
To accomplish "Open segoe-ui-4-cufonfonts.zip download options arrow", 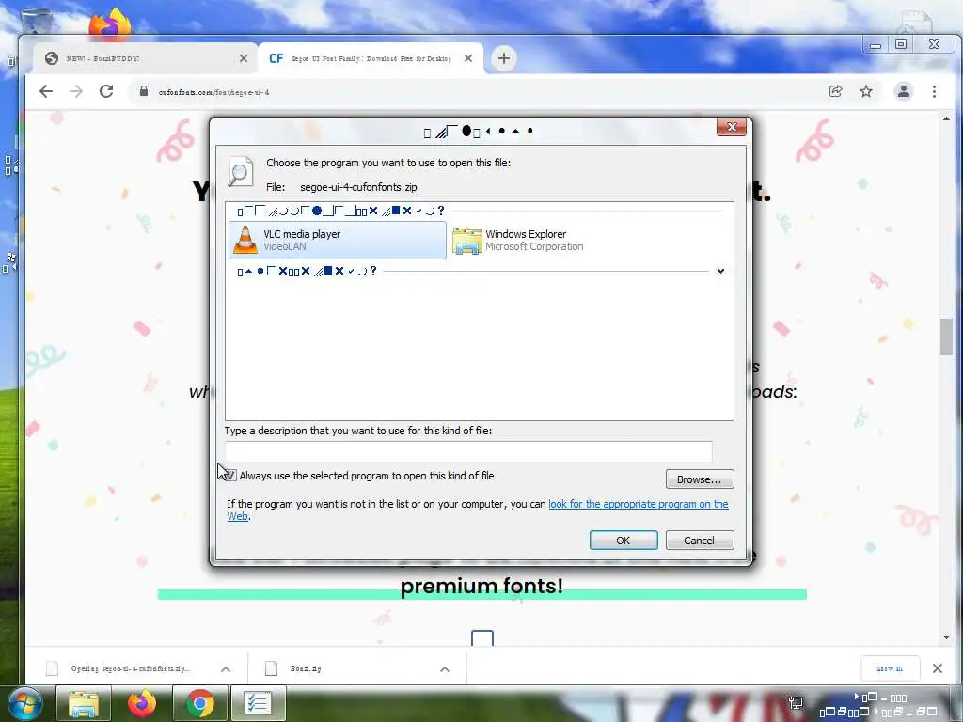I will [x=226, y=669].
